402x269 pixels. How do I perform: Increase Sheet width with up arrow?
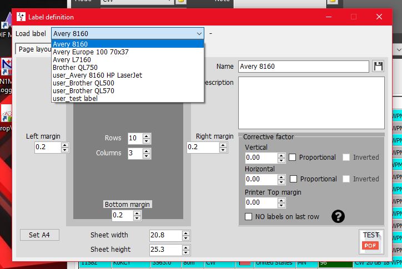coord(186,233)
